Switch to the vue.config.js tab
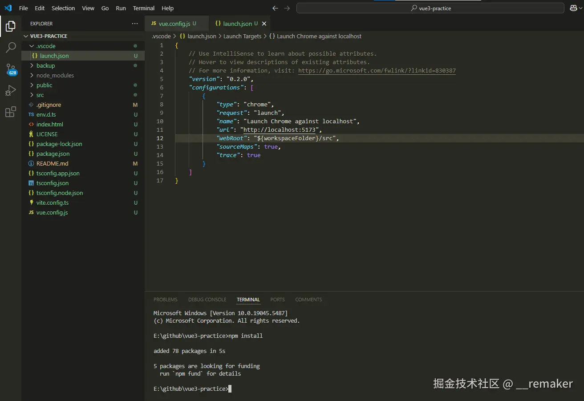Viewport: 584px width, 401px height. (x=174, y=24)
